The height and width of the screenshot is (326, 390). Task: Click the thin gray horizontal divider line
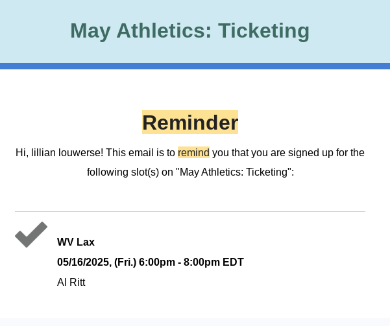pos(190,212)
